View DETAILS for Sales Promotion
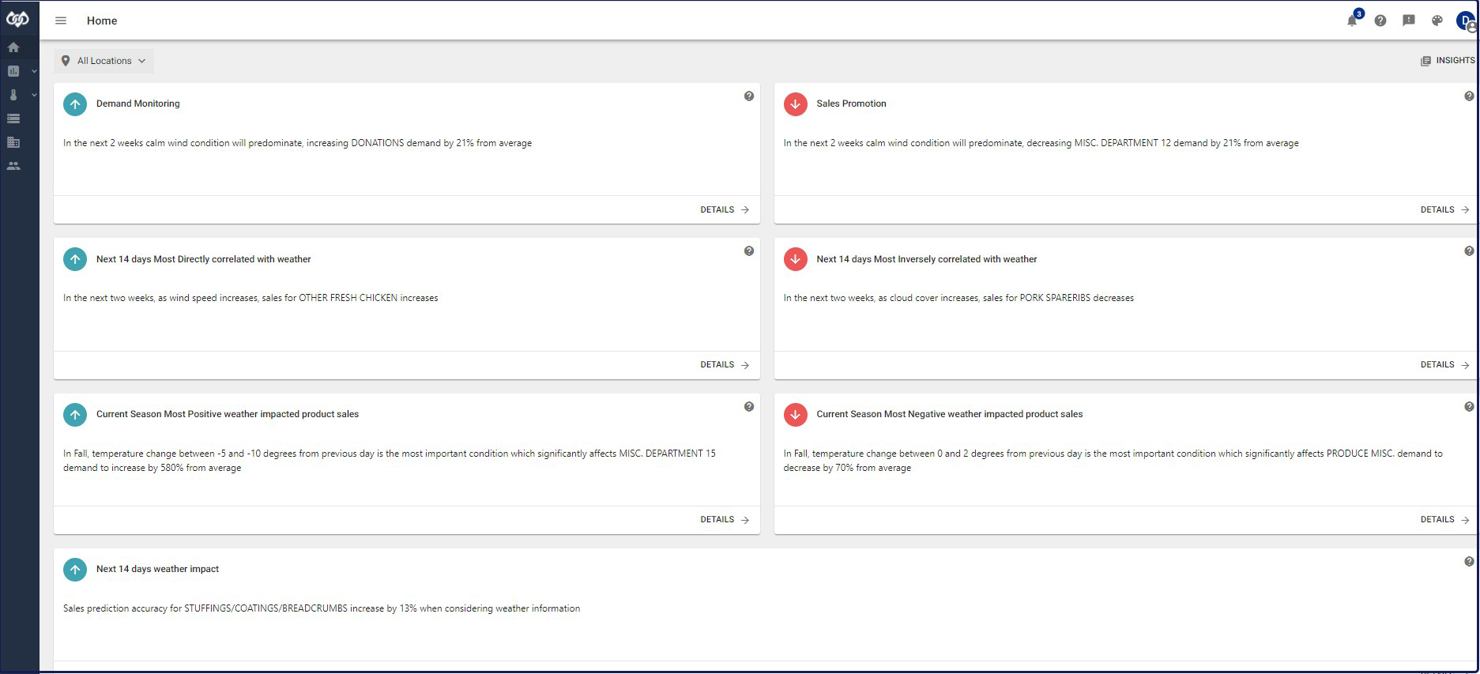Viewport: 1480px width, 674px height. click(1444, 210)
